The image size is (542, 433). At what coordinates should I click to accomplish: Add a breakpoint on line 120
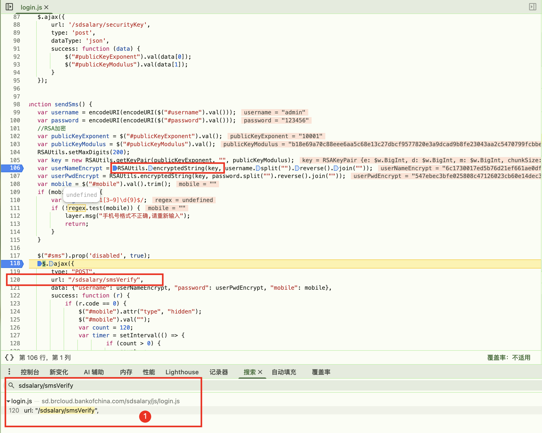15,280
